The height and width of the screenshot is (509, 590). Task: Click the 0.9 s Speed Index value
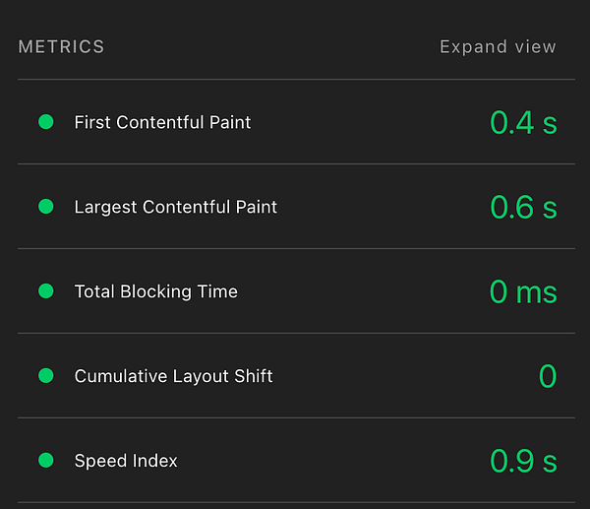[x=523, y=462]
